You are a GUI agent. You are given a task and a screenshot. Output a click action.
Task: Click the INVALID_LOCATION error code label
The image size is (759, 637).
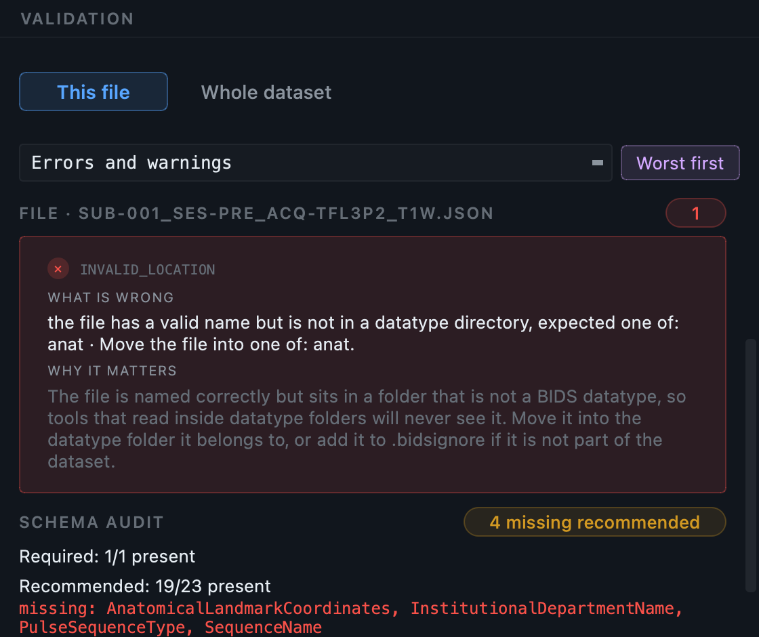[x=148, y=270]
